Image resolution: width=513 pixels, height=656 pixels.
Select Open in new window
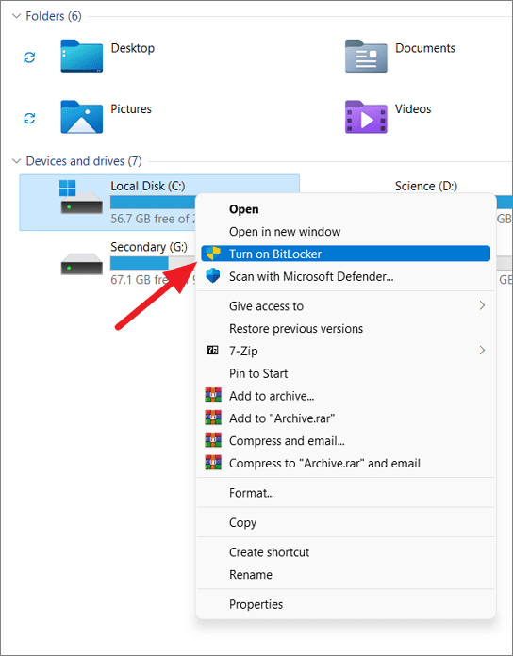285,231
